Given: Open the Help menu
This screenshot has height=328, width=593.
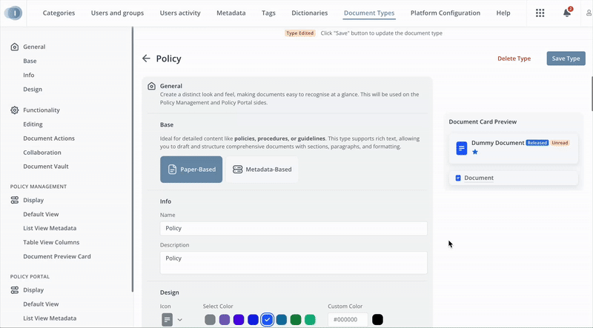Looking at the screenshot, I should tap(503, 13).
